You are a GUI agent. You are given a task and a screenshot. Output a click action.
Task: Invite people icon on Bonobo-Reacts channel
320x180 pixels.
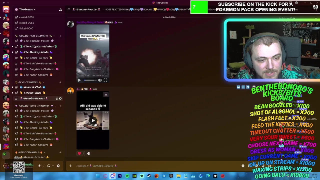(x=57, y=98)
